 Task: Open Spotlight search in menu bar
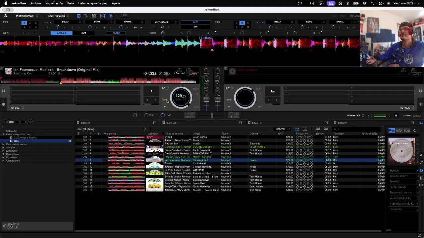pyautogui.click(x=372, y=3)
